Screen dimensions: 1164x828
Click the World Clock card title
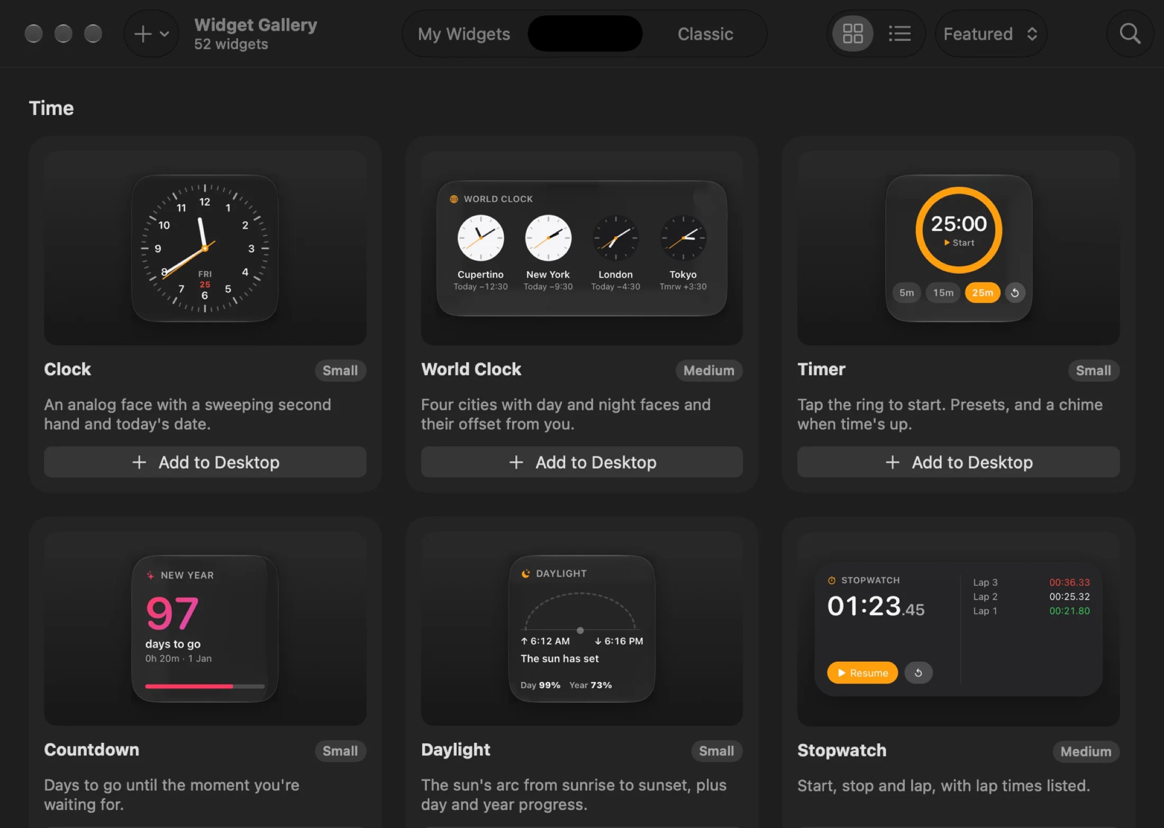click(471, 369)
